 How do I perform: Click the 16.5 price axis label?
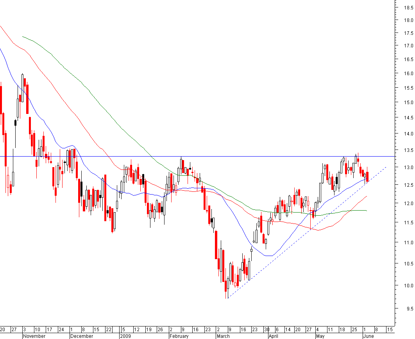tap(408, 60)
